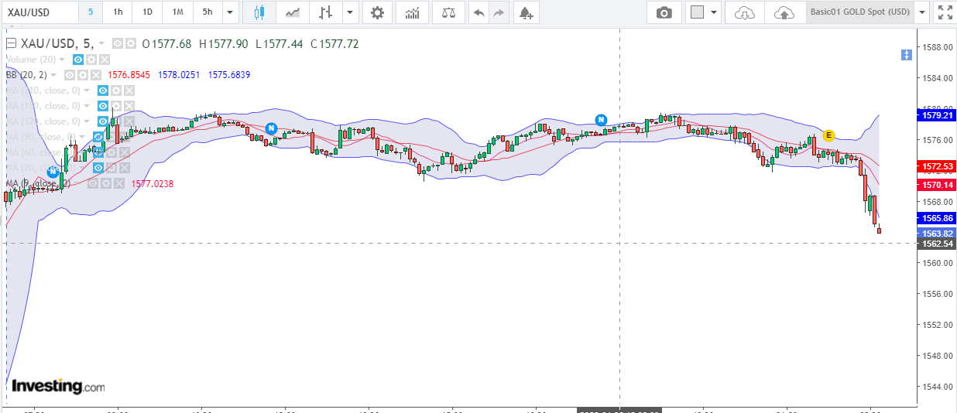Undo last chart action arrow

479,12
